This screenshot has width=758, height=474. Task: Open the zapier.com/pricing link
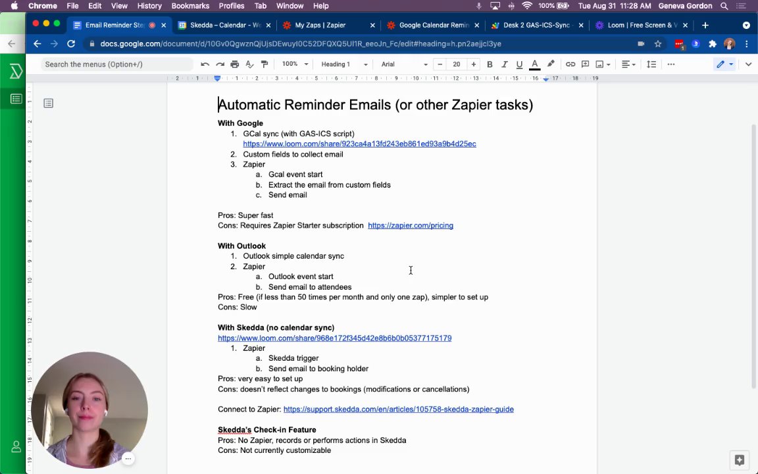(x=411, y=225)
